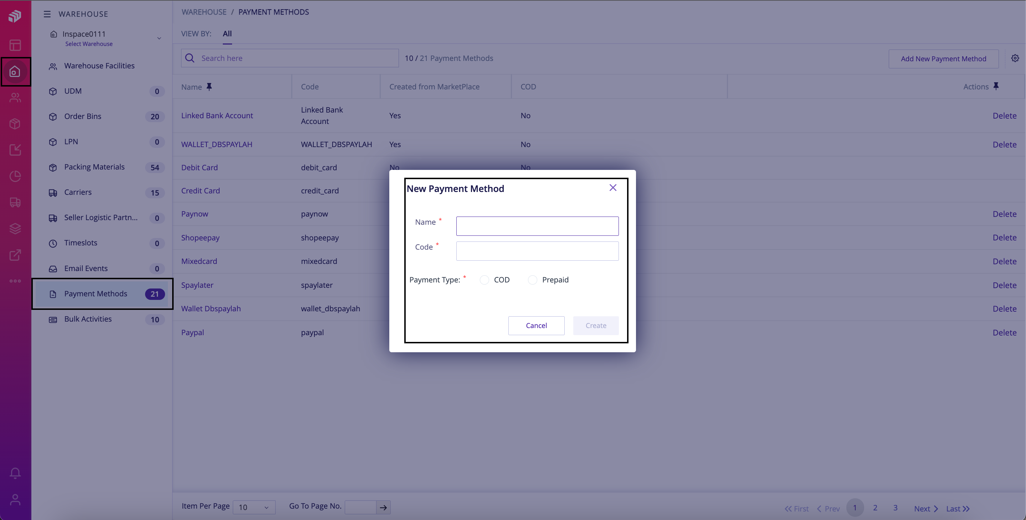Image resolution: width=1026 pixels, height=520 pixels.
Task: Open the Linked Bank Account payment method
Action: pyautogui.click(x=217, y=115)
